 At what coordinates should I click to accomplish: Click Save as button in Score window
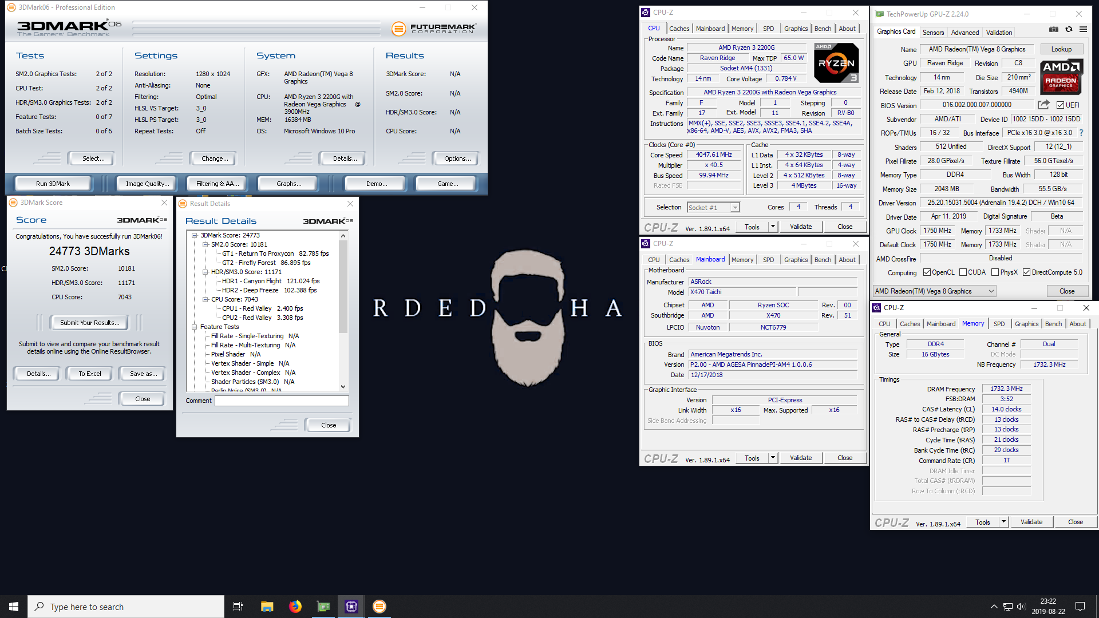point(143,374)
